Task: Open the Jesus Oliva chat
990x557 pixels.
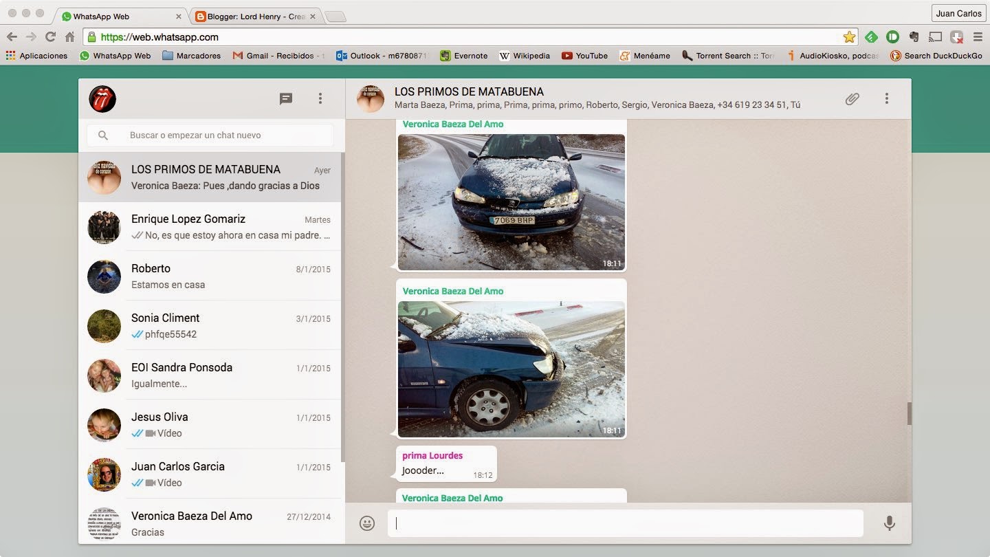Action: pyautogui.click(x=210, y=425)
